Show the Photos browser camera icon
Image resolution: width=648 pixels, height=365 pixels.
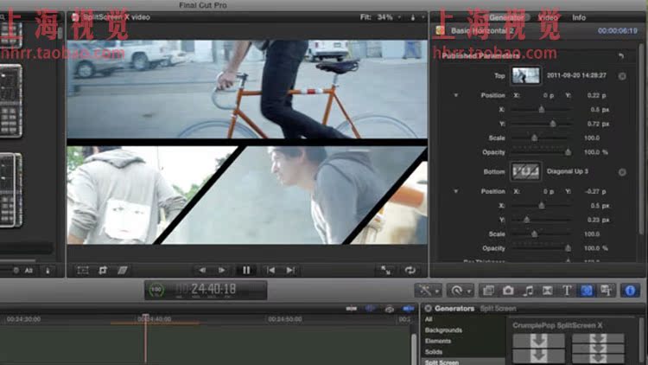pyautogui.click(x=508, y=291)
